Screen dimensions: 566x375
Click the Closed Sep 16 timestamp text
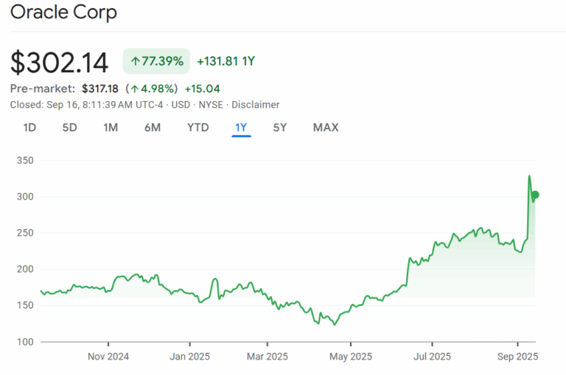(x=87, y=105)
